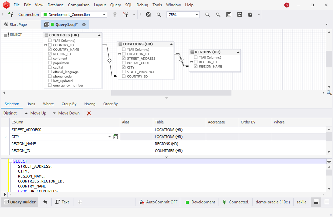The image size is (333, 217).
Task: Click the search magnifier icon on the toolbar
Action: 159,15
